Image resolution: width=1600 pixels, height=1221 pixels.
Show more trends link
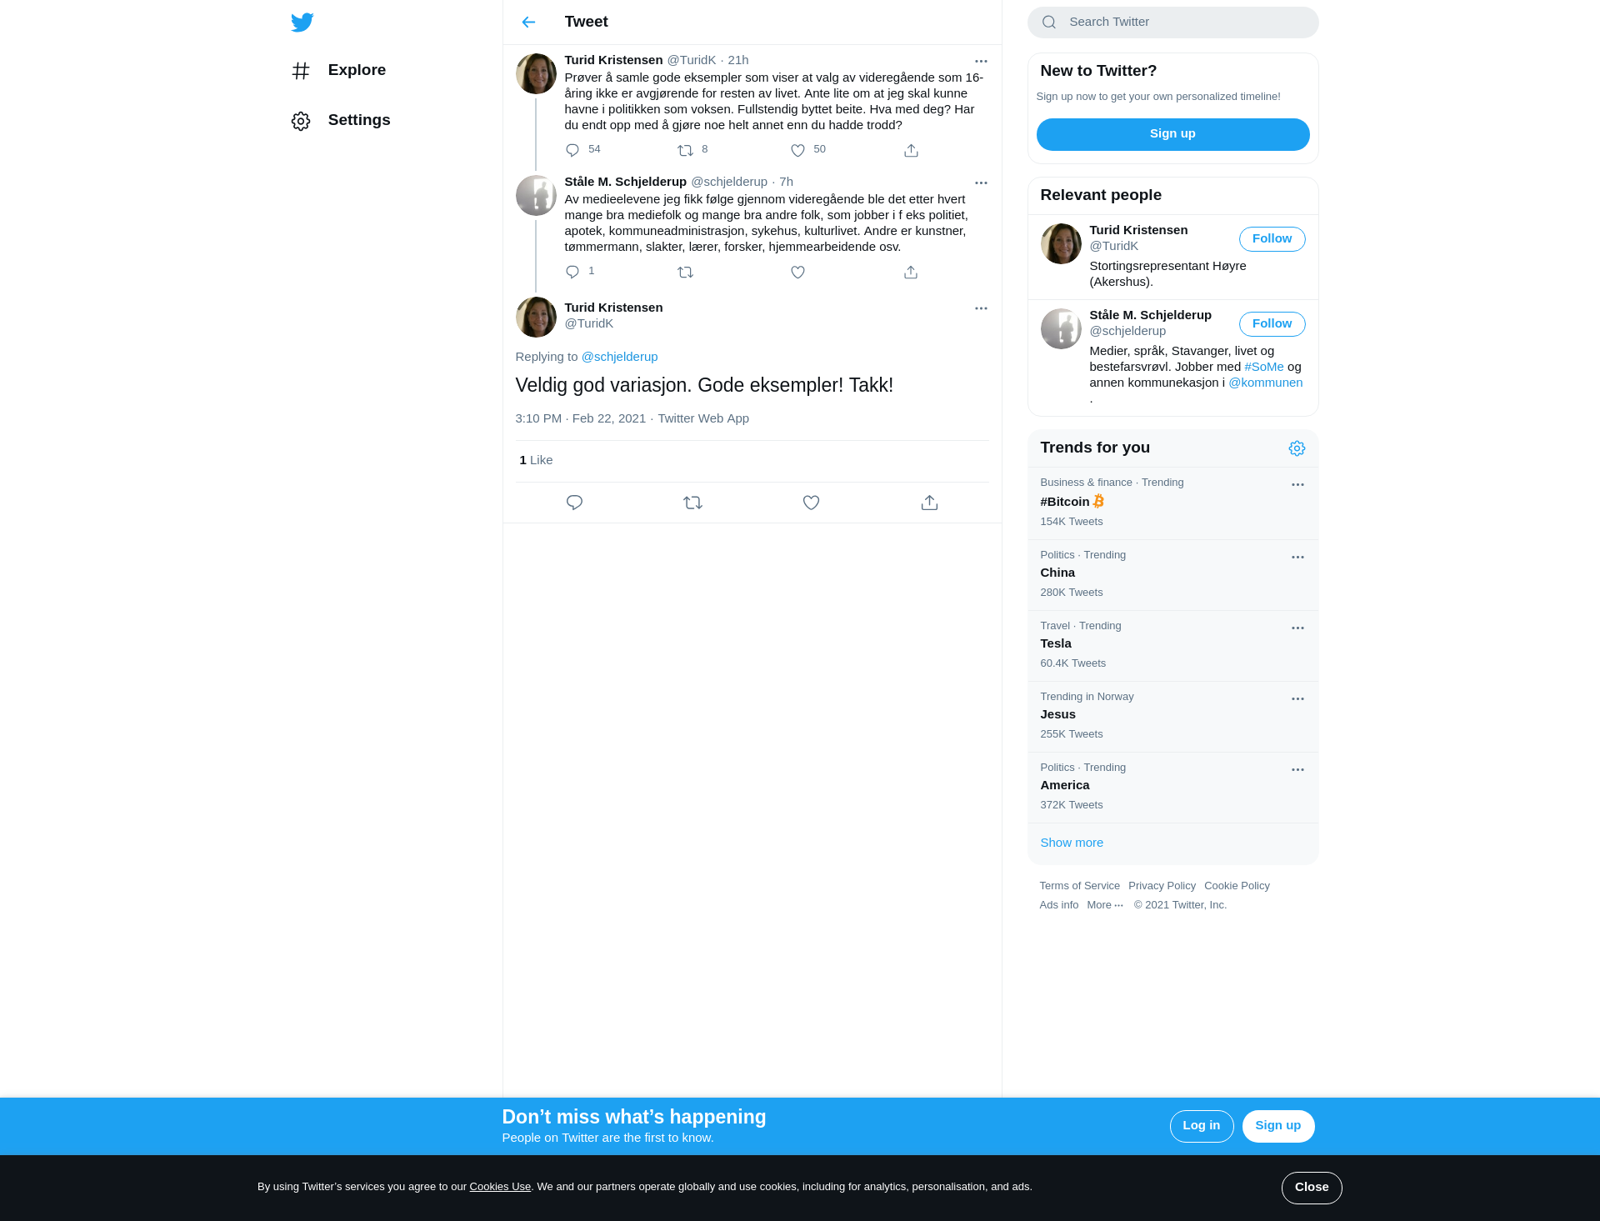point(1072,843)
